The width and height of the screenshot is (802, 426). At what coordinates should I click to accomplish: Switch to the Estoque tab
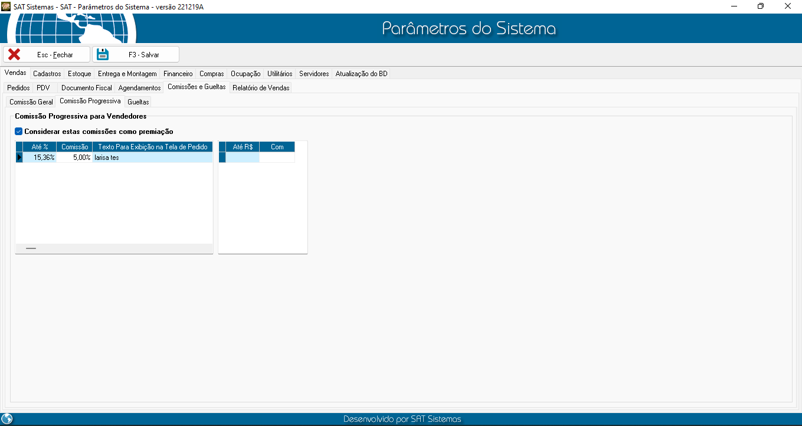click(79, 74)
